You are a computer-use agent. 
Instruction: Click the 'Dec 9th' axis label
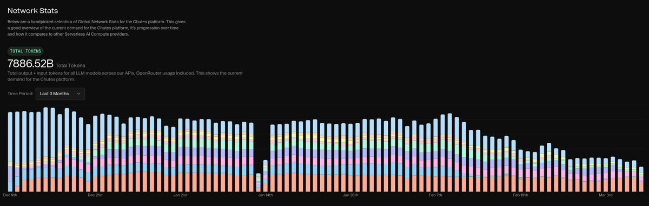(10, 195)
